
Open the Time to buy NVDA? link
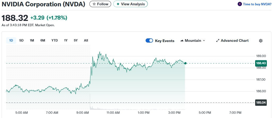click(x=257, y=4)
